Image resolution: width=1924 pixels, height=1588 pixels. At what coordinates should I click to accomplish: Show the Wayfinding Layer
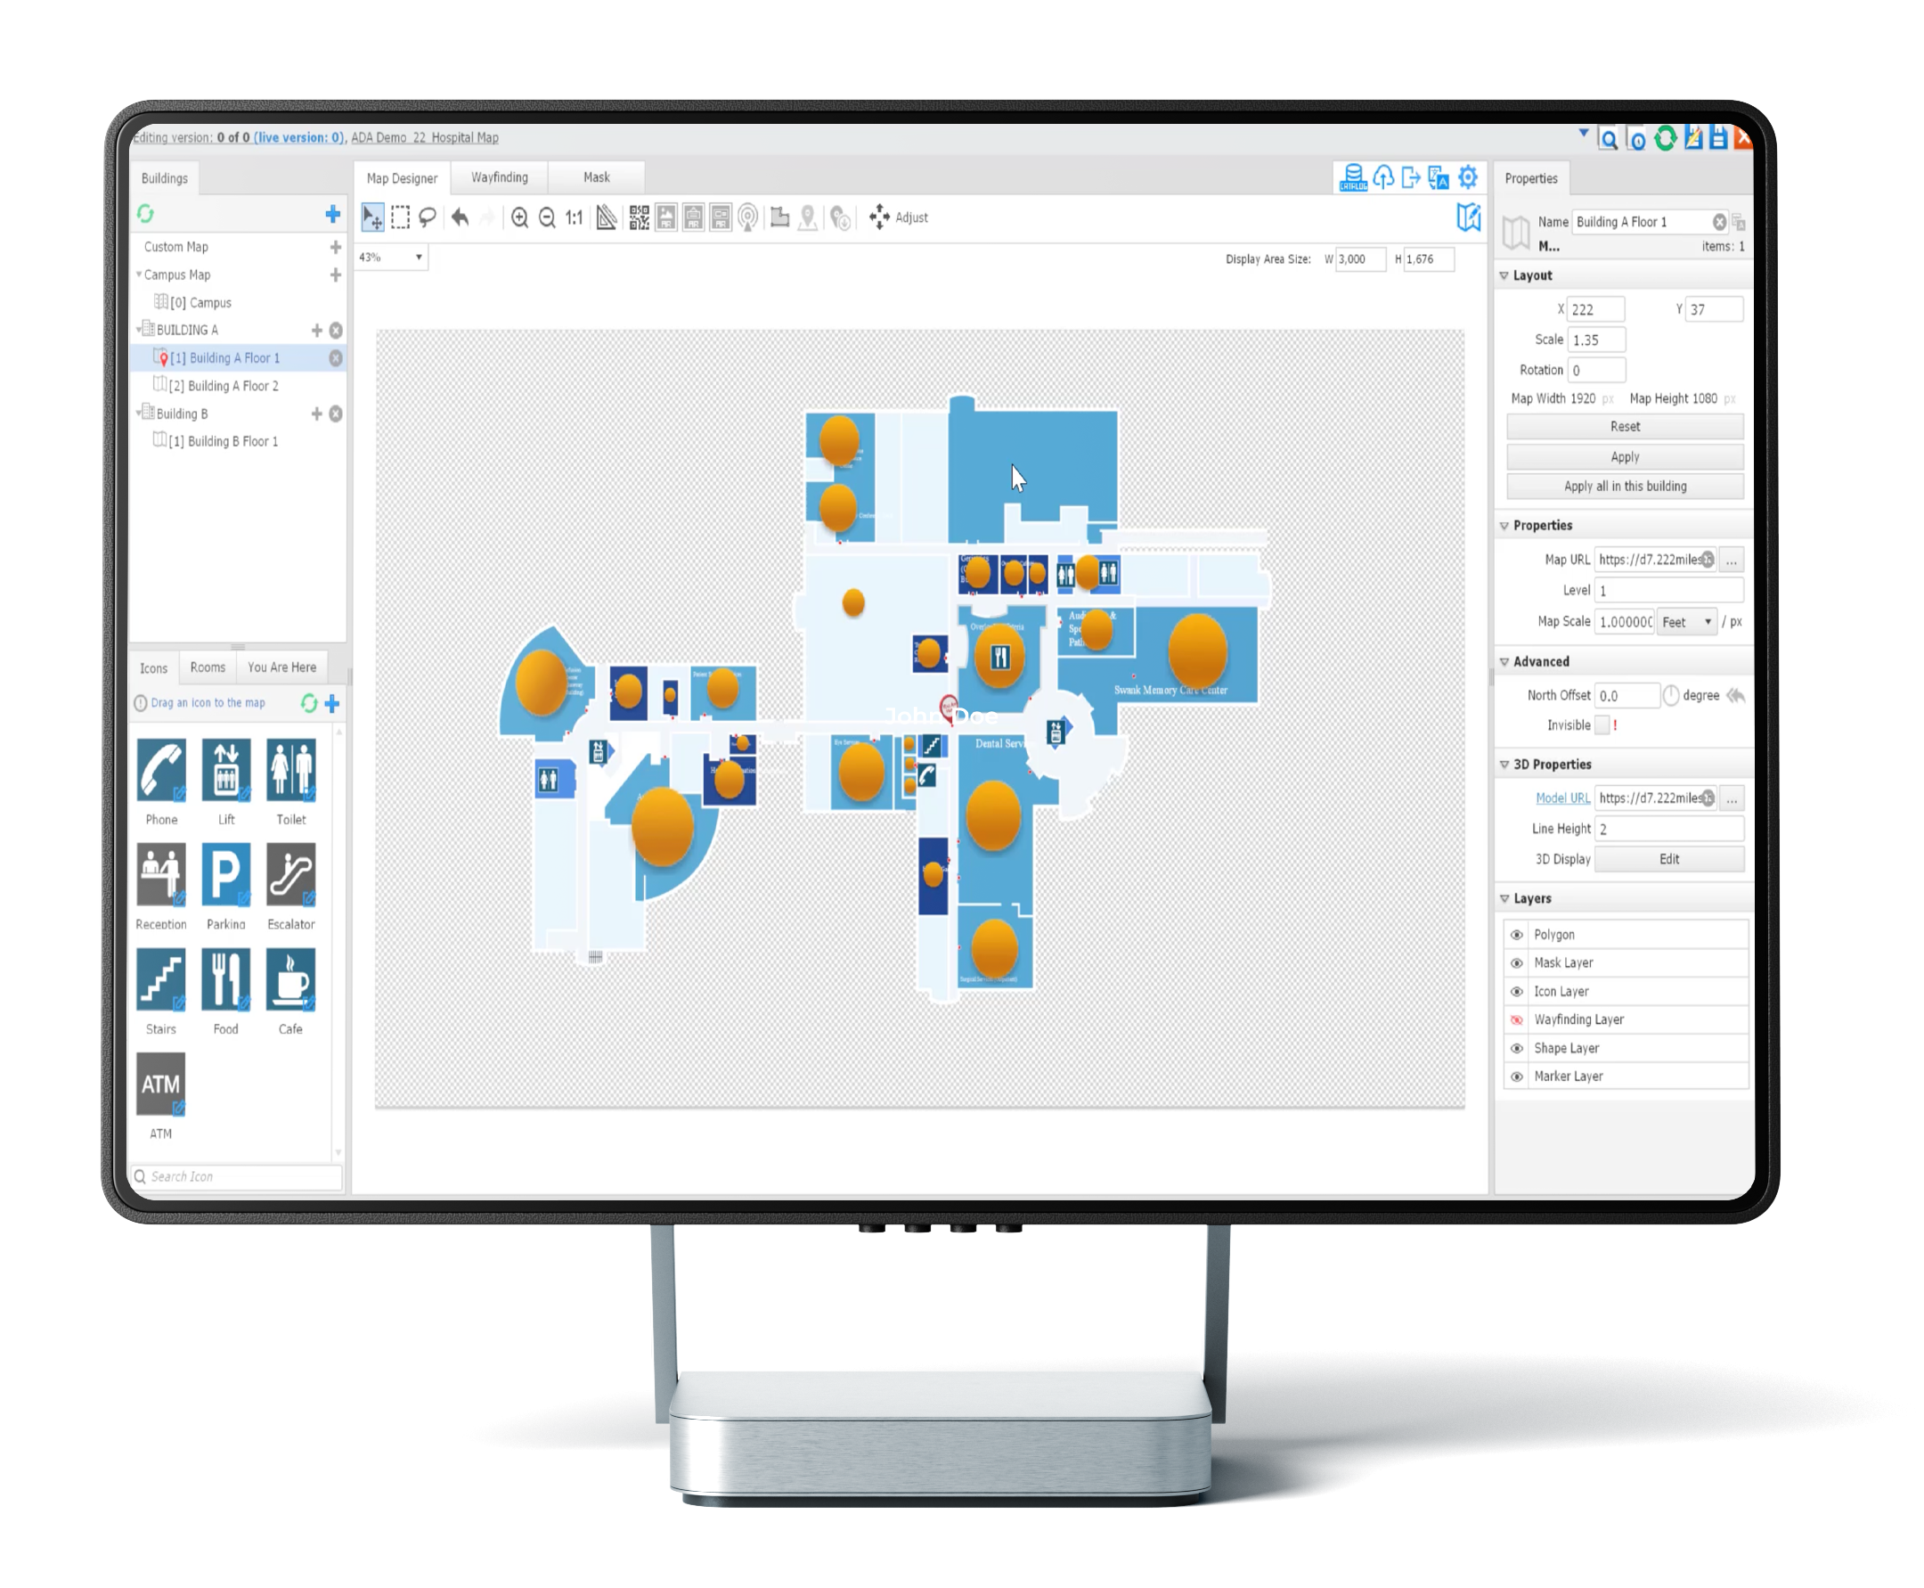click(x=1517, y=1020)
